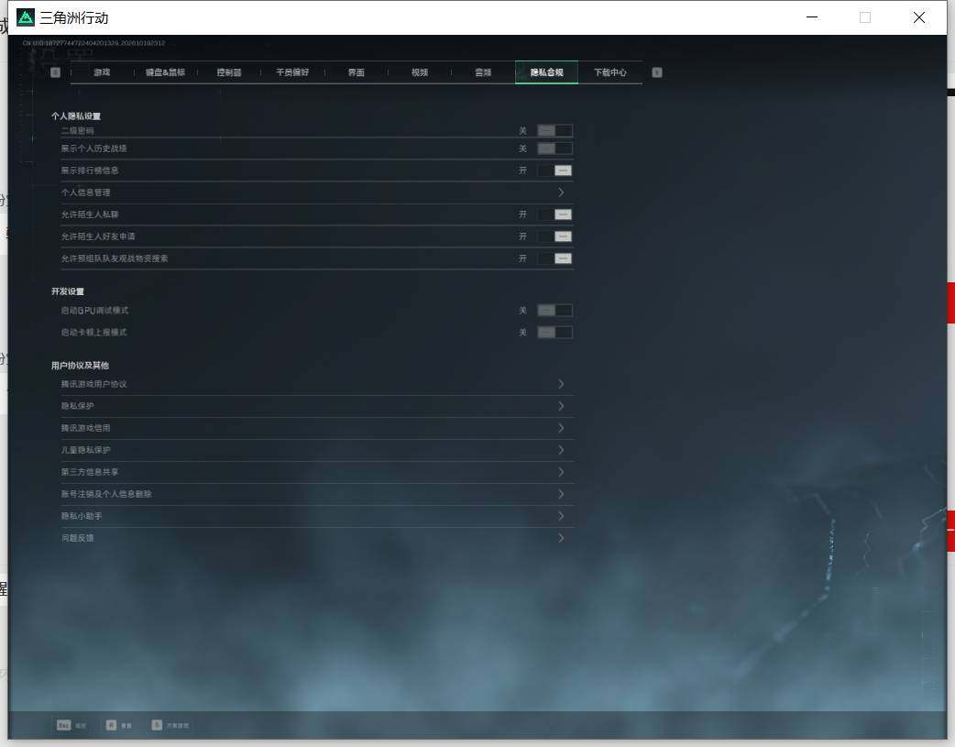Click the next-tab key icon right of 下载中心
955x747 pixels.
(656, 72)
